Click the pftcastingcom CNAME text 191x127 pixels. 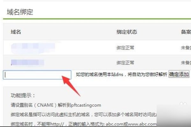tap(86, 105)
